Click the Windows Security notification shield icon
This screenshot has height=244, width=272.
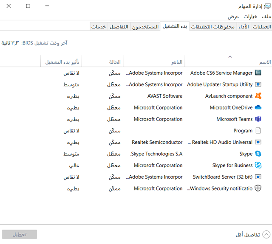(258, 188)
